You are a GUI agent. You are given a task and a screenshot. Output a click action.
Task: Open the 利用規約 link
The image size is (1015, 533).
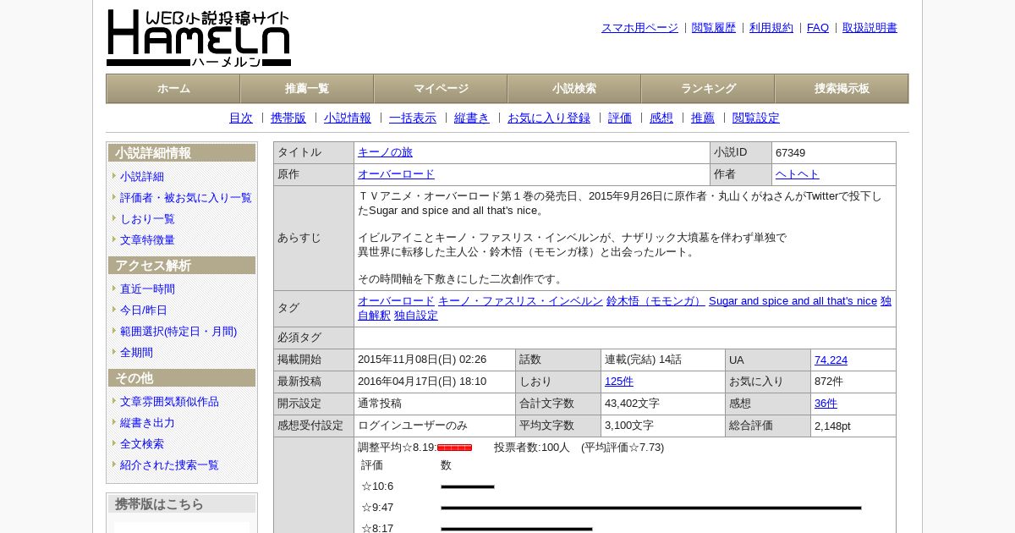771,28
